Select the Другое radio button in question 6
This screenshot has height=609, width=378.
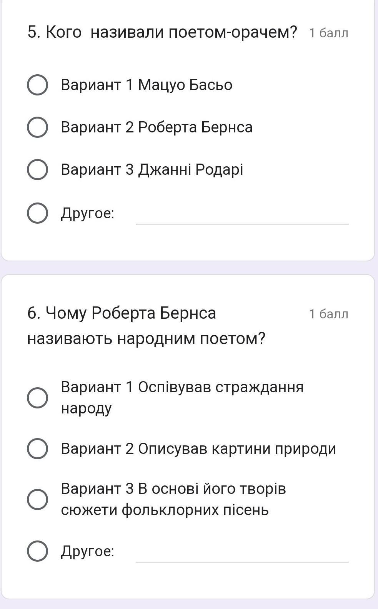37,551
